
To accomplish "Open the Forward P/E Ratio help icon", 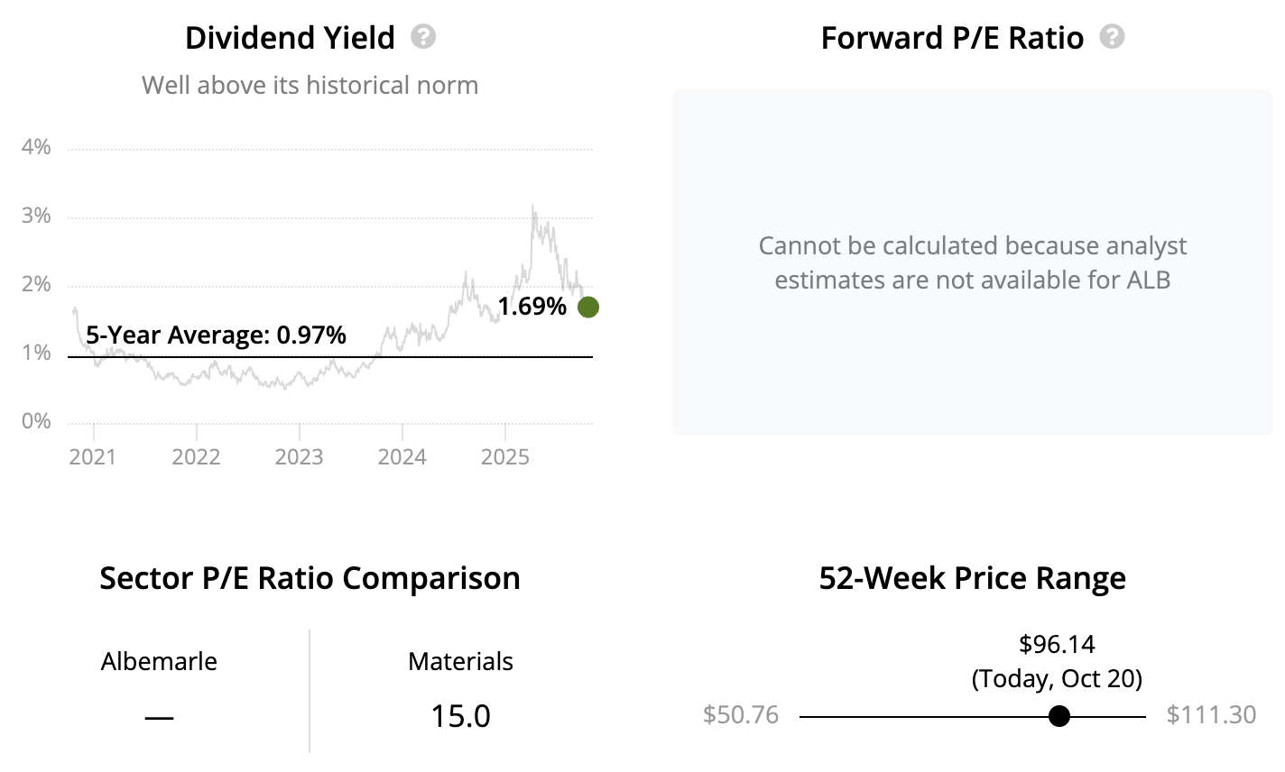I will (1113, 37).
